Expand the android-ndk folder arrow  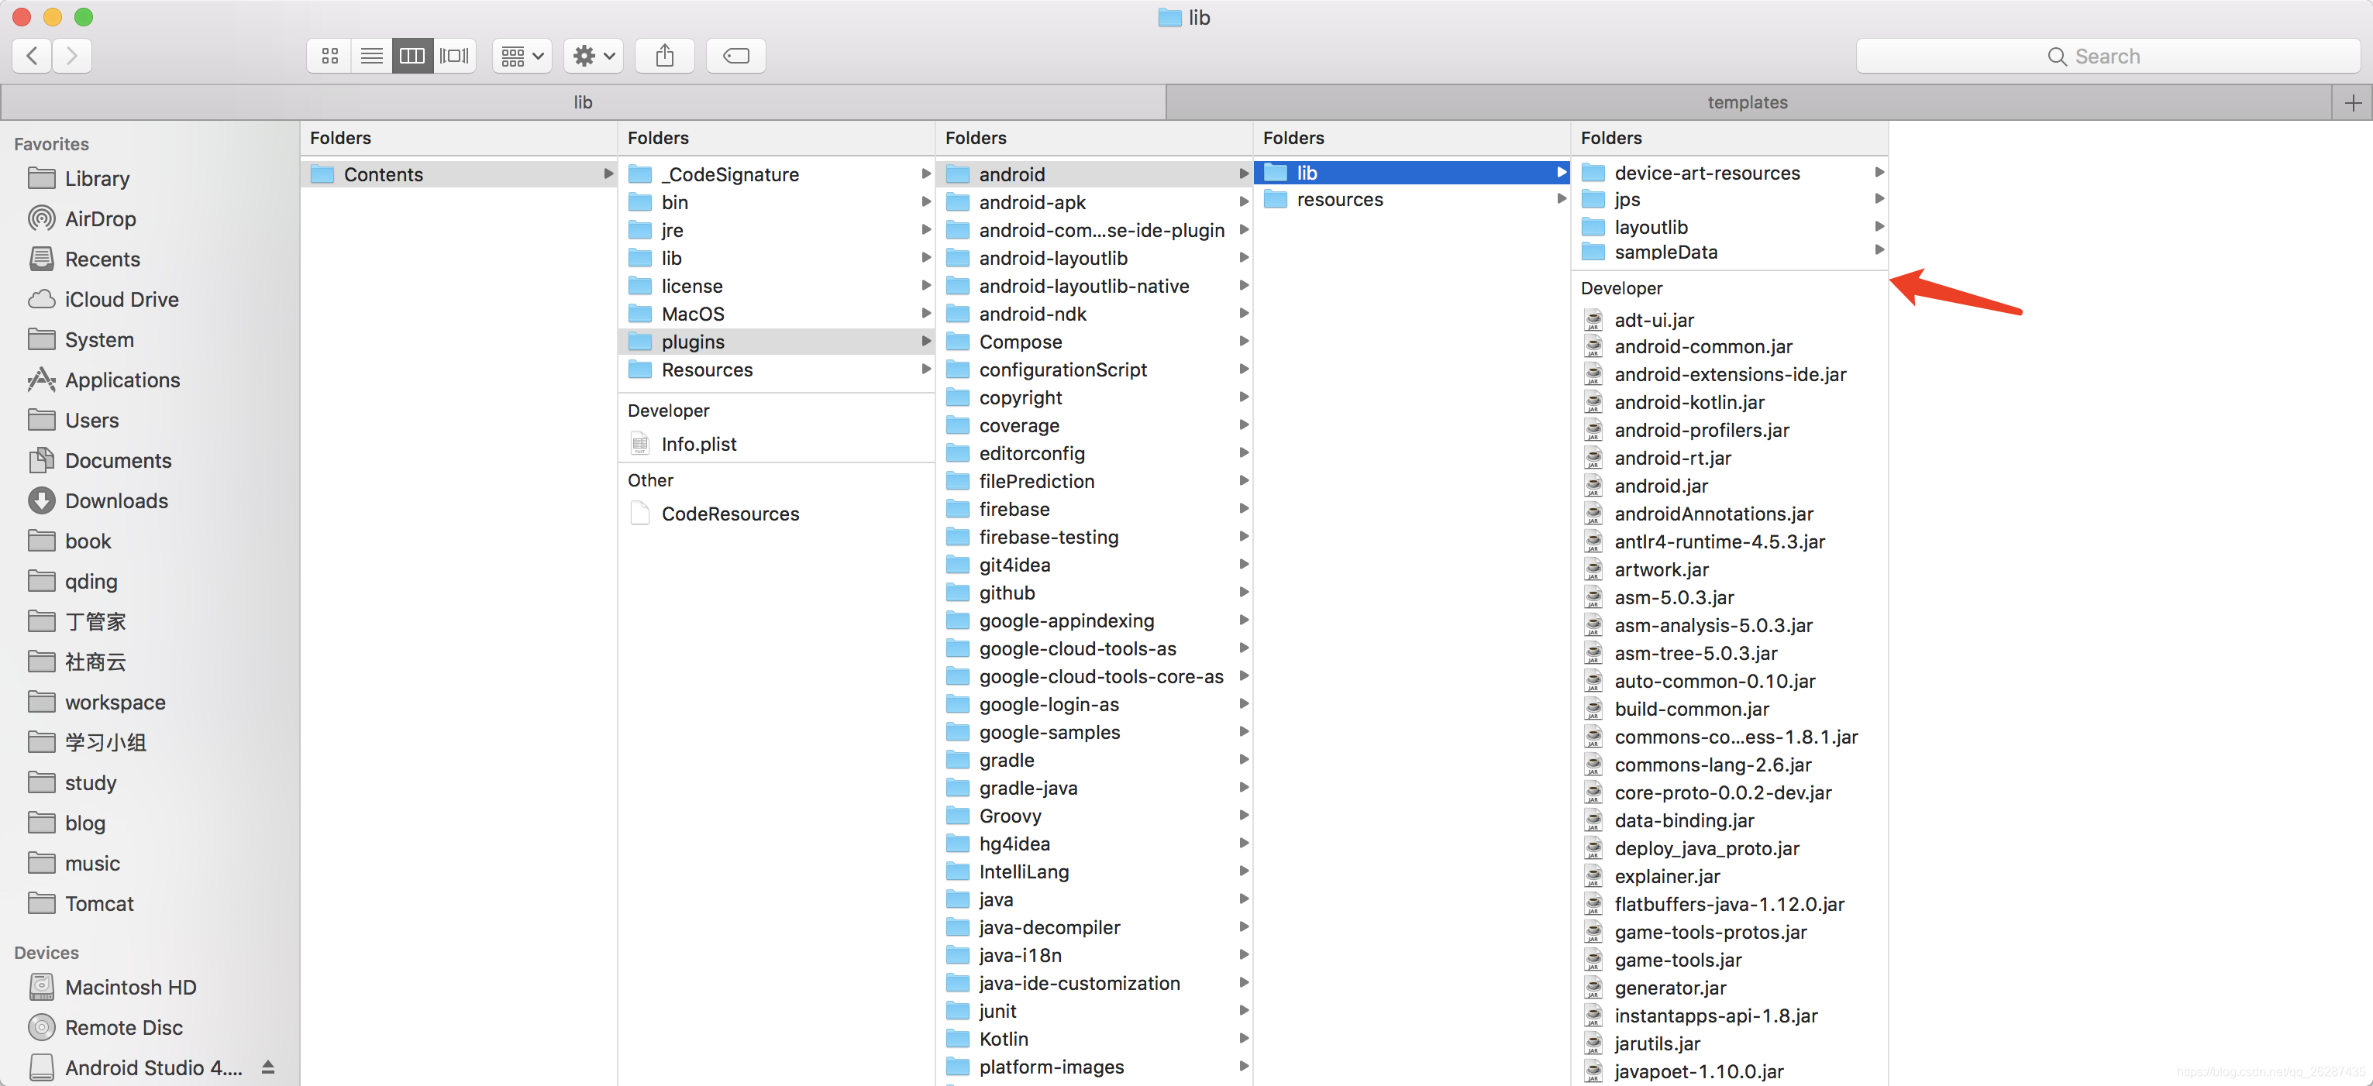[x=1243, y=314]
